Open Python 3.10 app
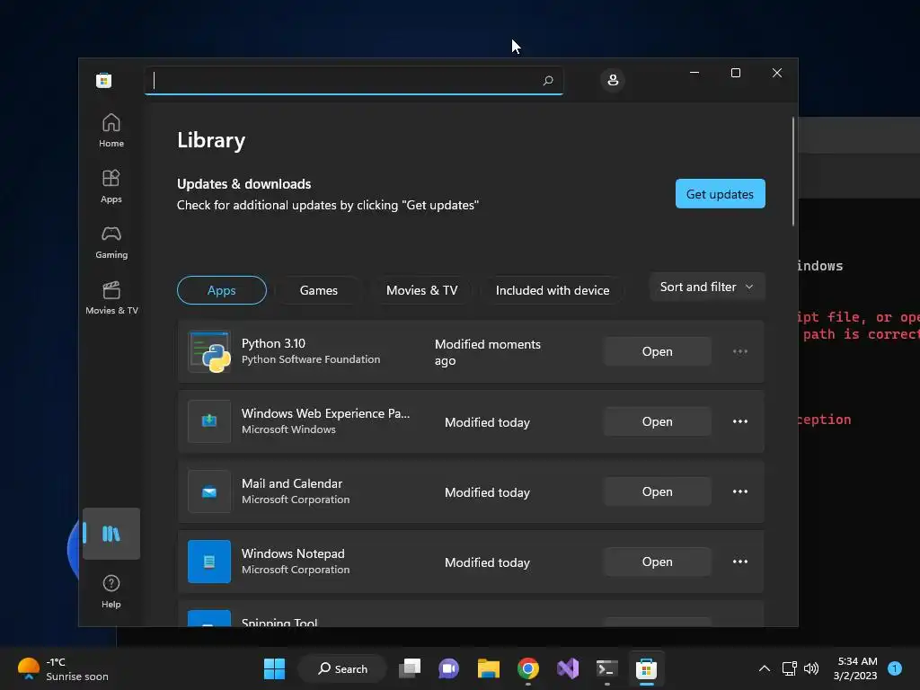 point(657,351)
